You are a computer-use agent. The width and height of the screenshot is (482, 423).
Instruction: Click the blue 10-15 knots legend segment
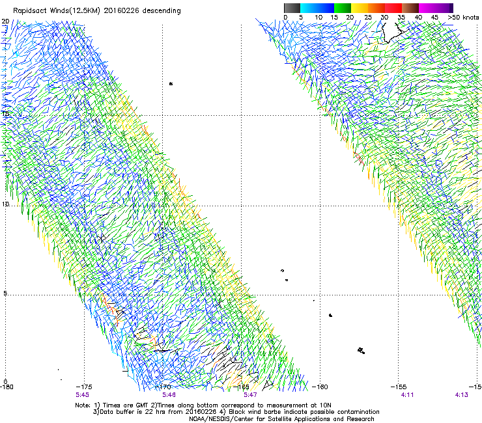tap(326, 8)
